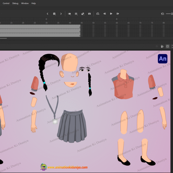Jump to frame 50 on ruler
173x173 pixels.
pyautogui.click(x=93, y=23)
